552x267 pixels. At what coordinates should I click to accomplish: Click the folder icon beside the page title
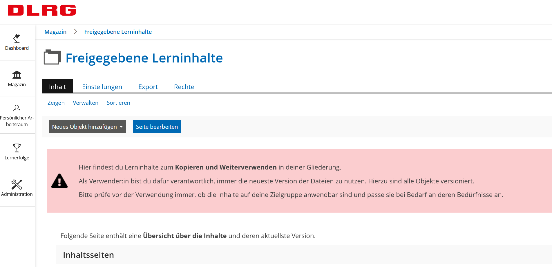52,57
